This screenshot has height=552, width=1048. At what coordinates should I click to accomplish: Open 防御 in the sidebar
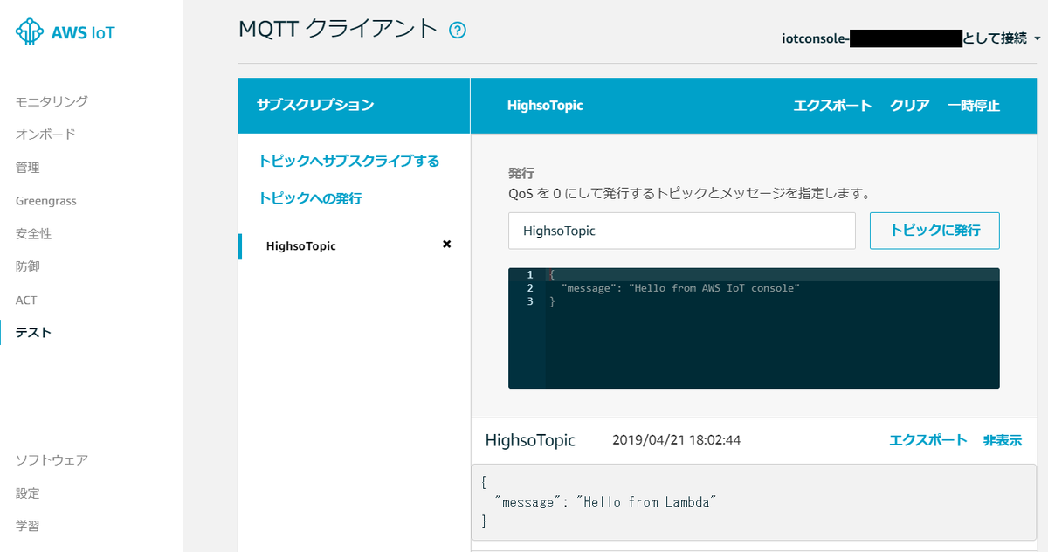(x=27, y=266)
